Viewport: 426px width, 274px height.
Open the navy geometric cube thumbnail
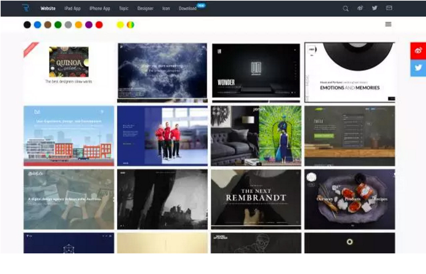[x=69, y=243]
